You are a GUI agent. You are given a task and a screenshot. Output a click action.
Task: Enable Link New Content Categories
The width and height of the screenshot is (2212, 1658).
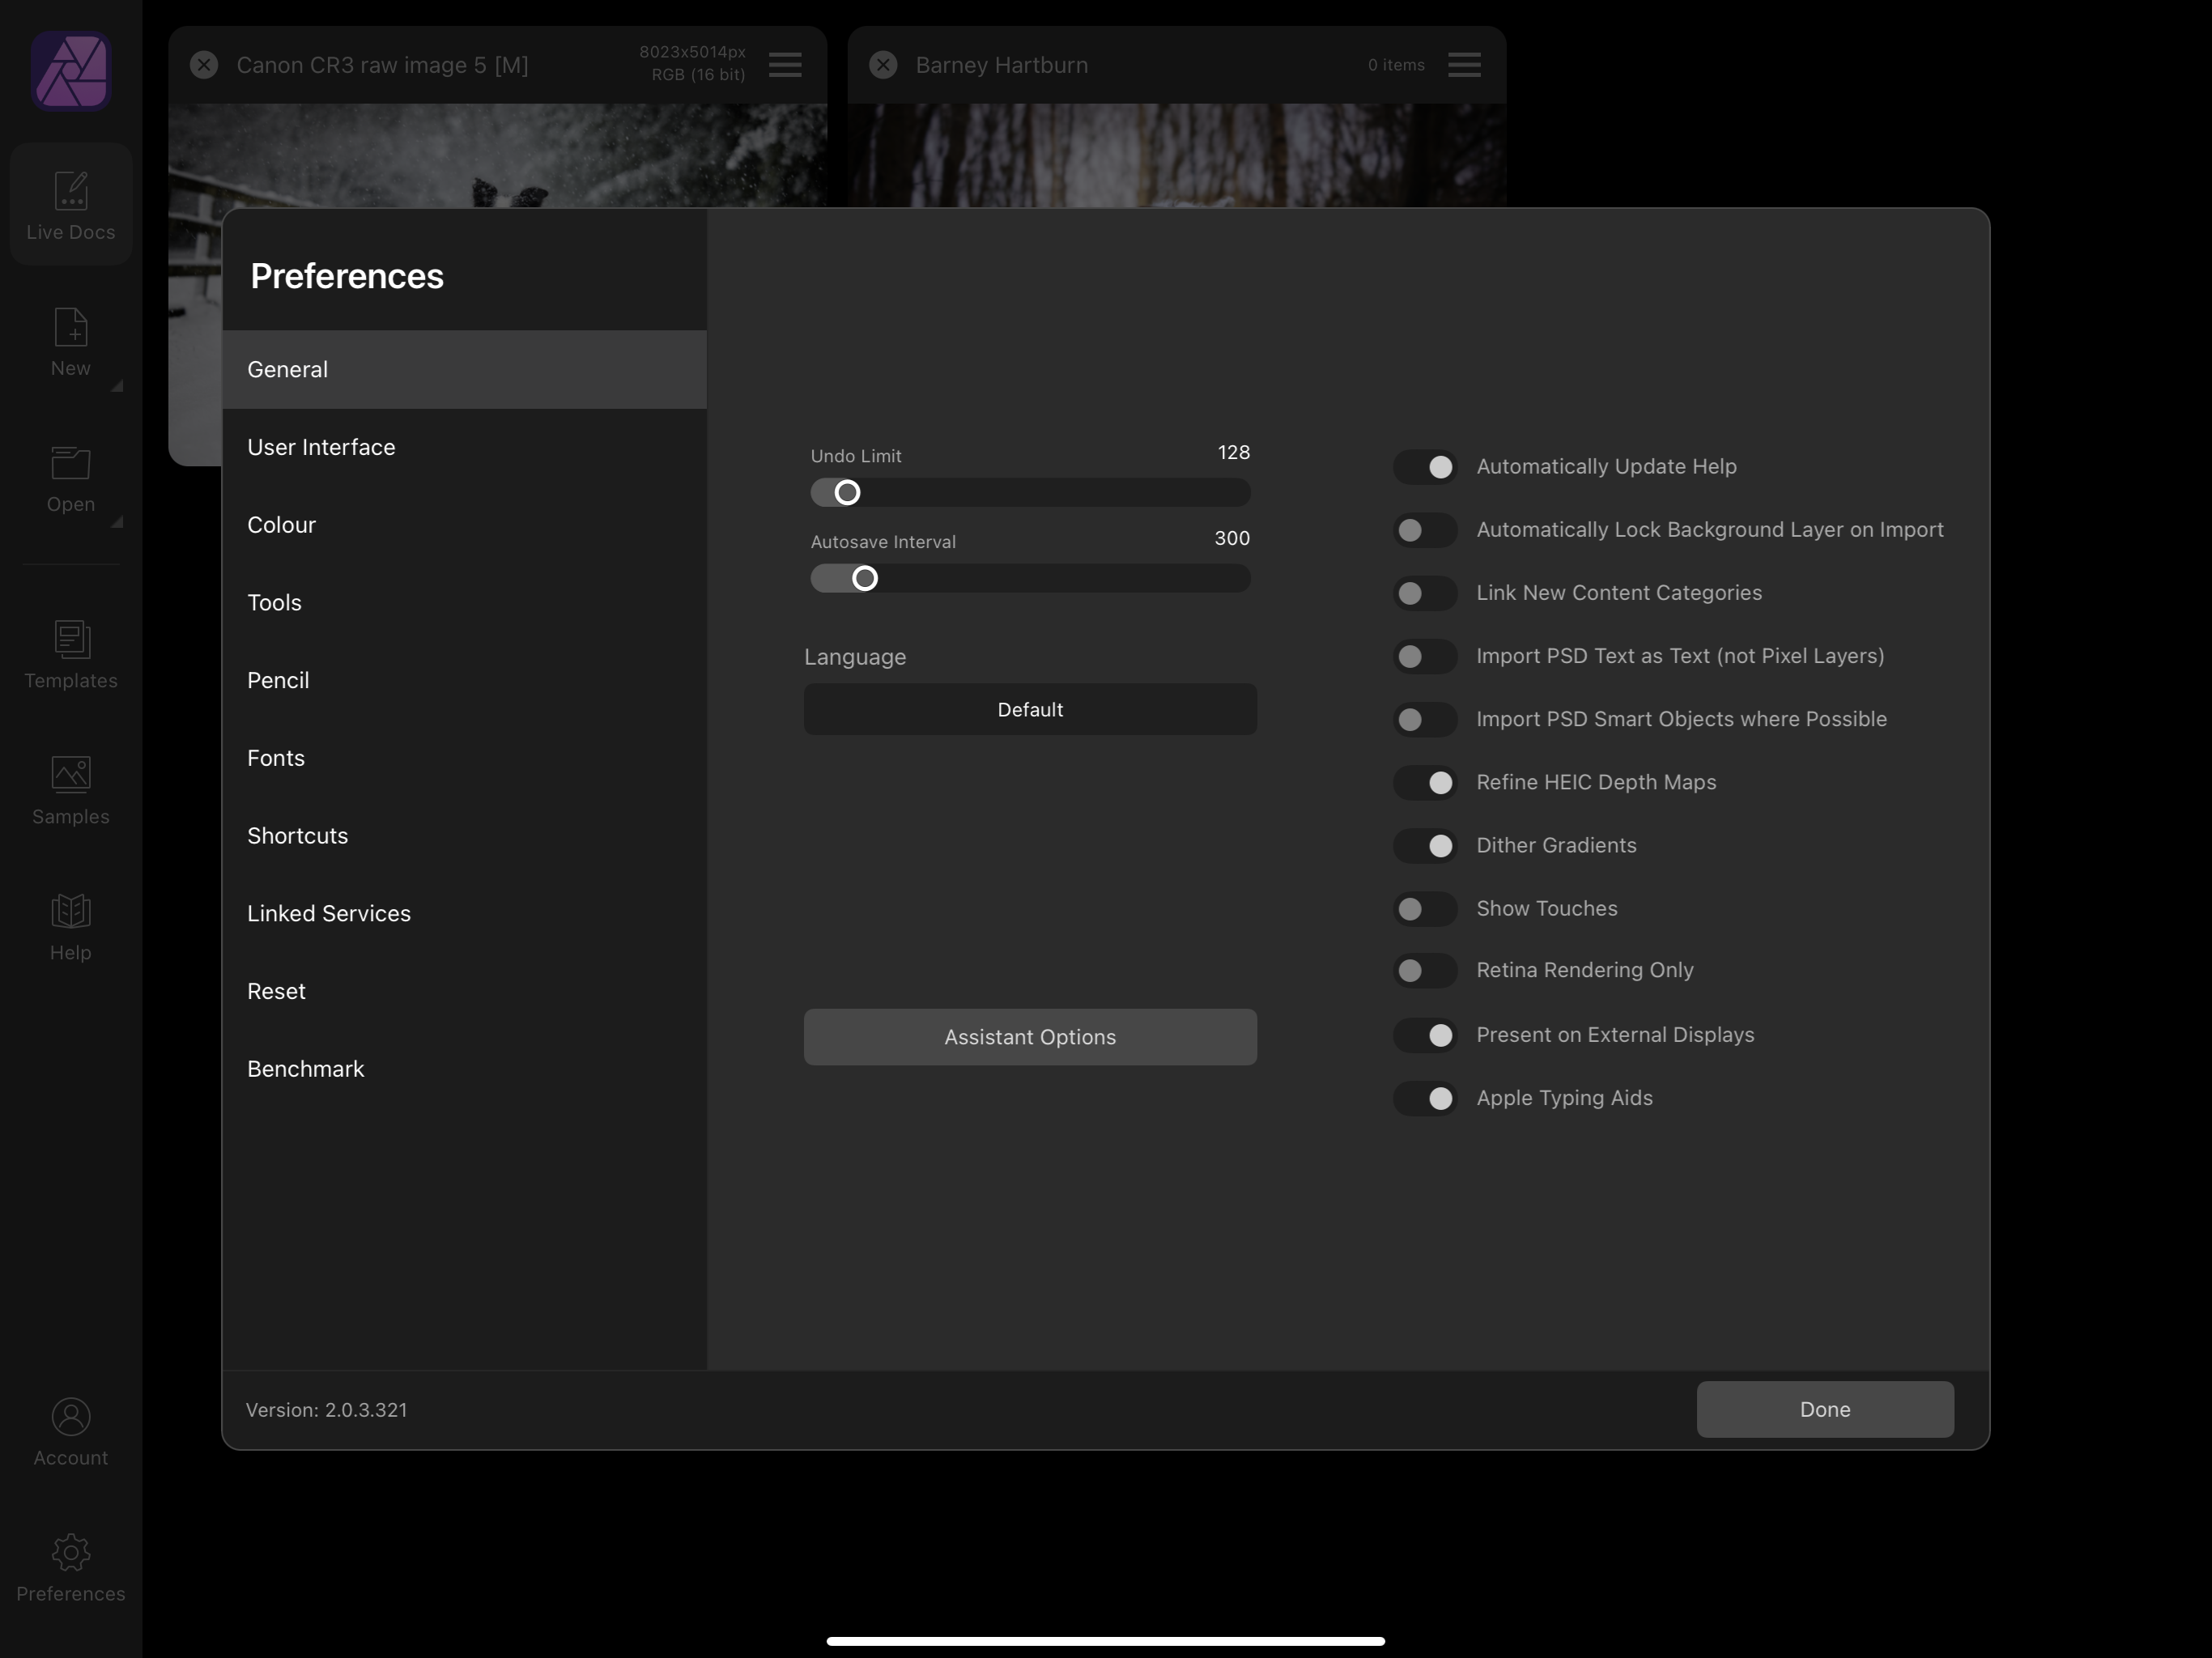pos(1425,593)
